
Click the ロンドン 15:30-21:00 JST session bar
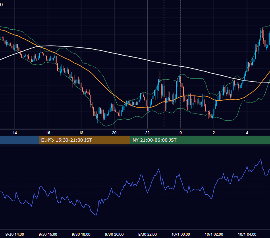point(84,140)
